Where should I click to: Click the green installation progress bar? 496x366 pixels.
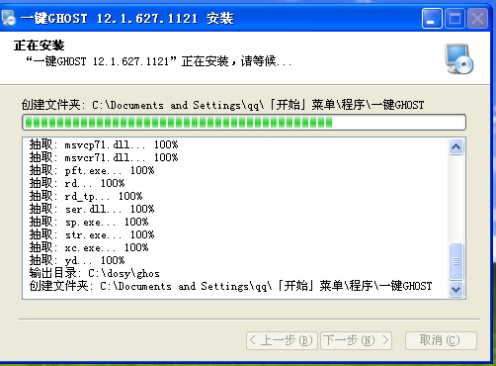click(x=244, y=123)
